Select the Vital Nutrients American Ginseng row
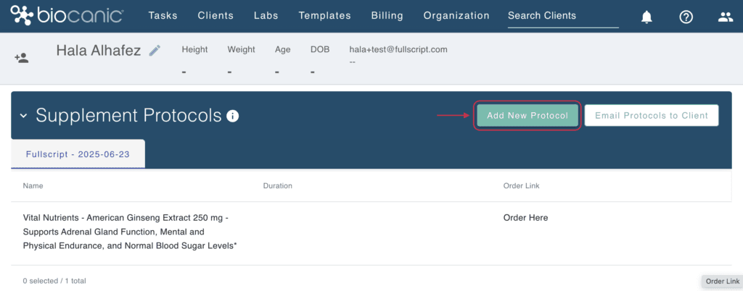Screen dimensions: 743x291 pyautogui.click(x=371, y=233)
